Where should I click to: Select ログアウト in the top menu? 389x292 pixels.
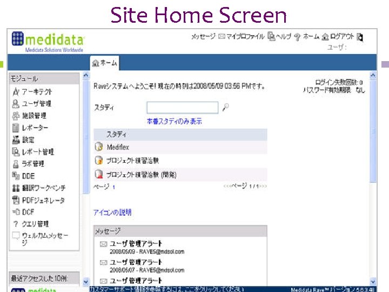(342, 37)
